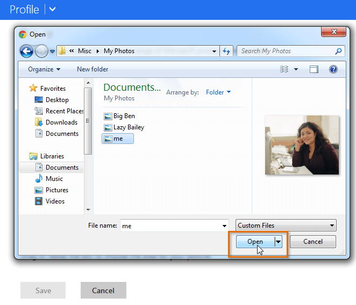The width and height of the screenshot is (356, 305).
Task: Click the navigation pane scrollbar thumb
Action: (x=88, y=121)
